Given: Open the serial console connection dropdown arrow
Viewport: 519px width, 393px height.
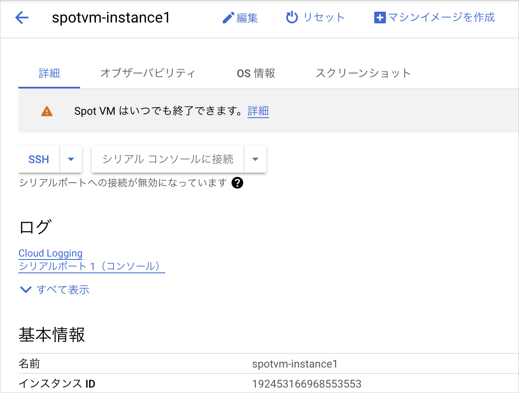Looking at the screenshot, I should click(x=255, y=159).
